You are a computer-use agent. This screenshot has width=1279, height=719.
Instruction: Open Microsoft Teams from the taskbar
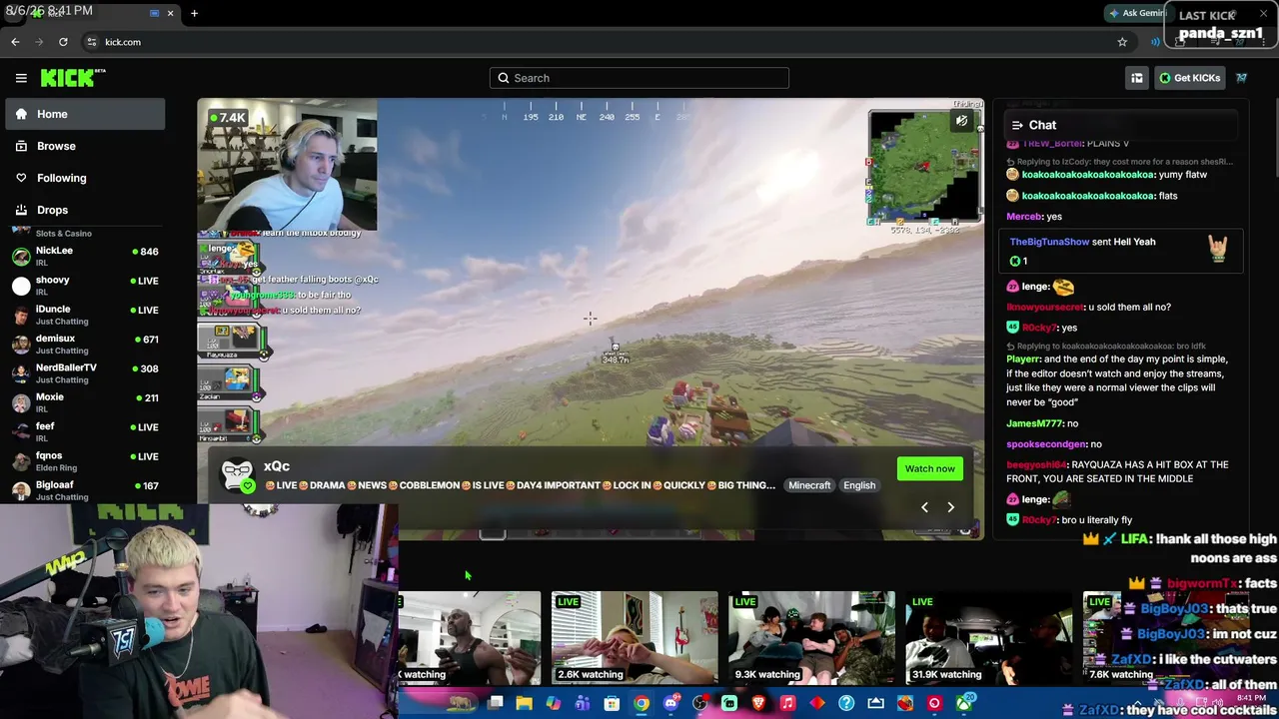coord(583,703)
